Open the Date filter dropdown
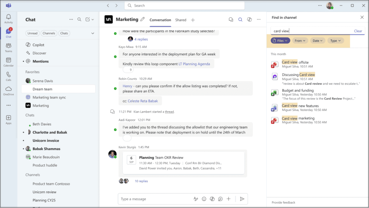Viewport: 369px width, 208px height. [317, 40]
